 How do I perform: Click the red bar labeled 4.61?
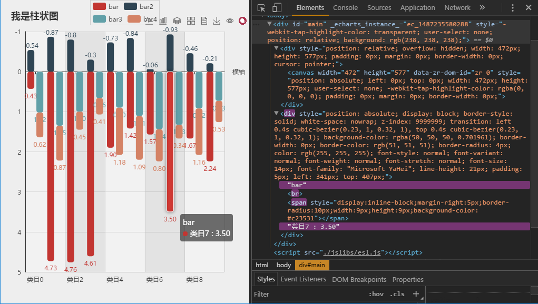(x=91, y=164)
